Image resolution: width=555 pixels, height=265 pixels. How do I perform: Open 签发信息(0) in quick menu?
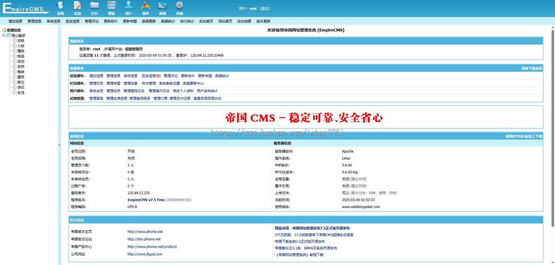tap(151, 76)
